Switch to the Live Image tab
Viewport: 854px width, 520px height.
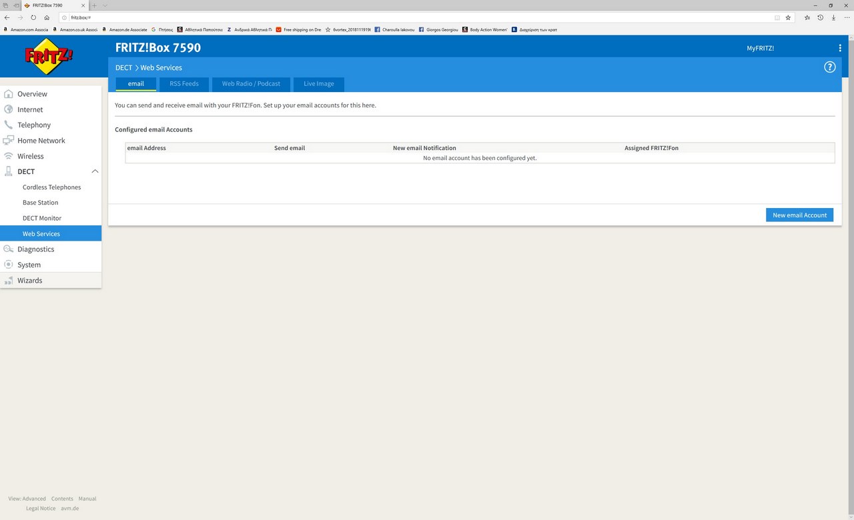coord(319,84)
